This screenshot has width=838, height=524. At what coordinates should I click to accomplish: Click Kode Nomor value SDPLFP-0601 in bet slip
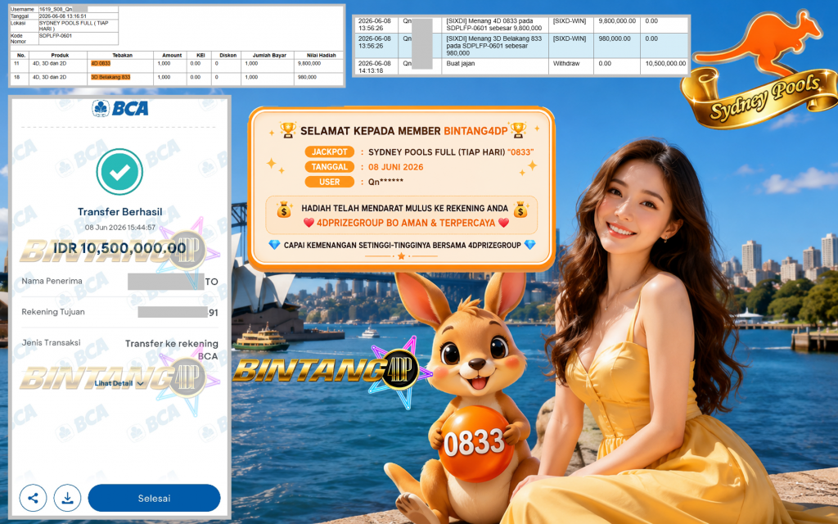[56, 36]
